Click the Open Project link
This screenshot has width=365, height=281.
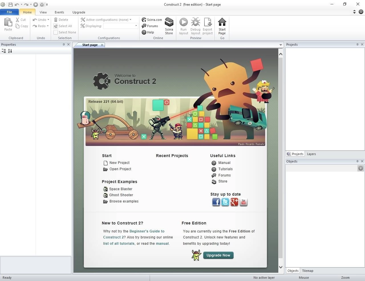pyautogui.click(x=120, y=169)
